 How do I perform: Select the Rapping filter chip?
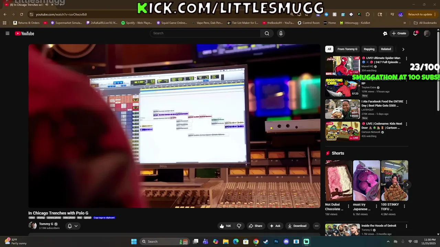(x=369, y=49)
